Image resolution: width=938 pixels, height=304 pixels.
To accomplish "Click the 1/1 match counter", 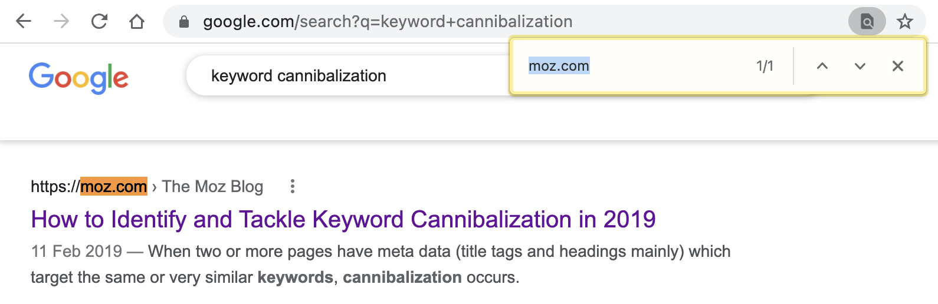I will click(765, 66).
